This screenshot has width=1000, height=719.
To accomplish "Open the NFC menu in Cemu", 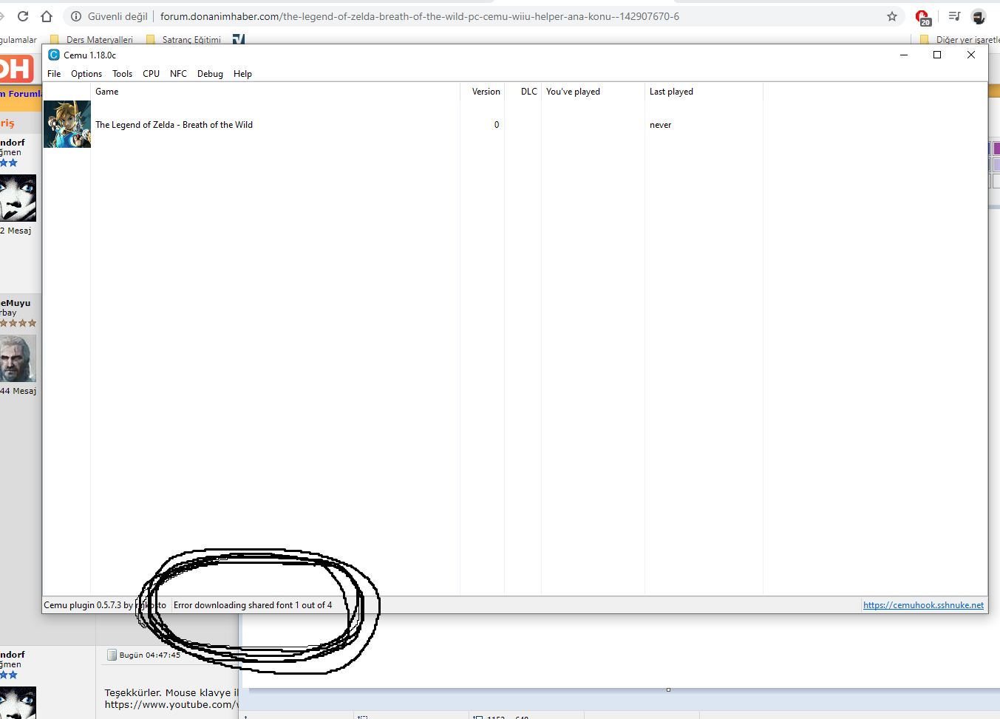I will pos(178,74).
